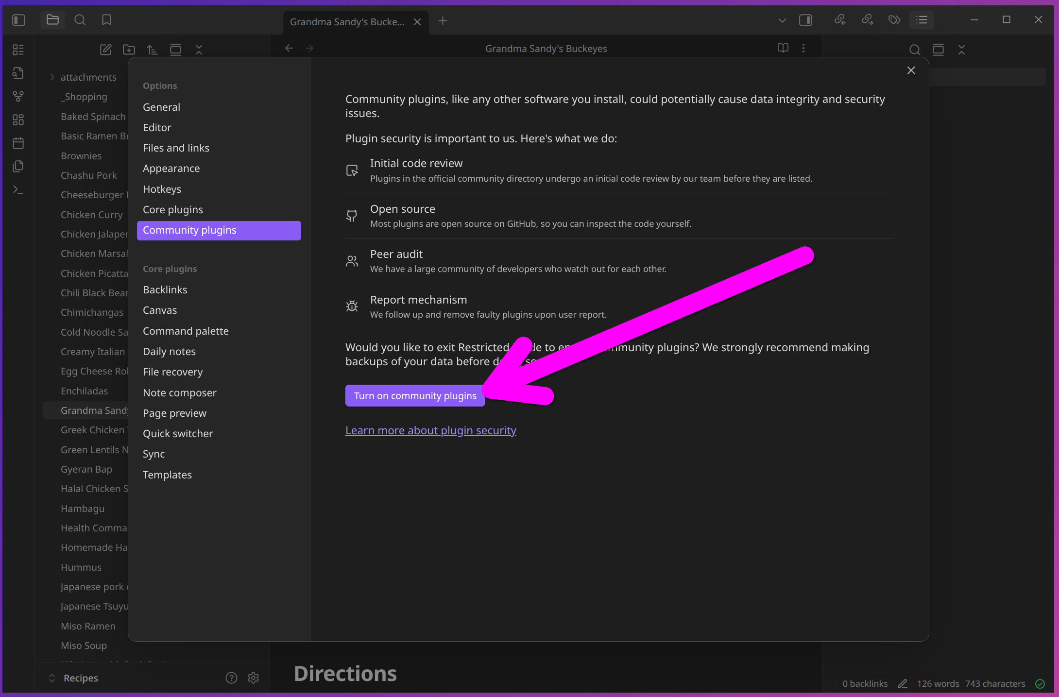The height and width of the screenshot is (697, 1059).
Task: Close the settings dialog
Action: (x=911, y=70)
